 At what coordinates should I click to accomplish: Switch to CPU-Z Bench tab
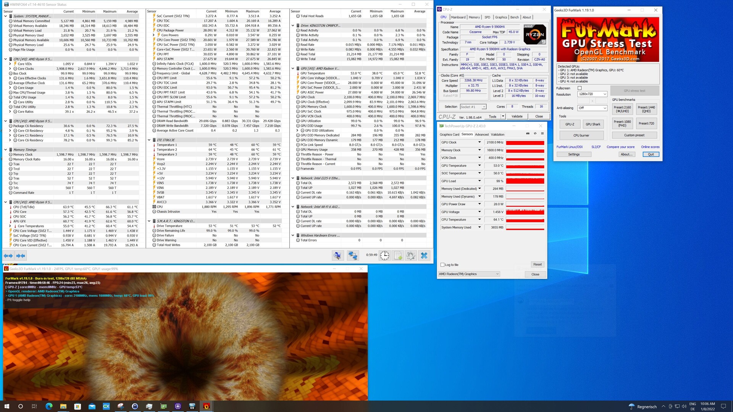(x=515, y=17)
